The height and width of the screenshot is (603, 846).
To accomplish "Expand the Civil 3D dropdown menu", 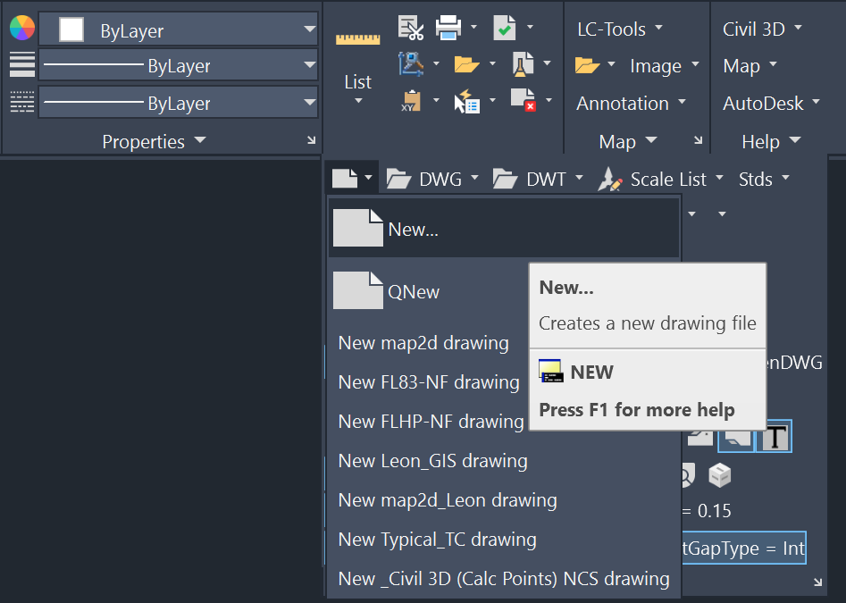I will point(762,29).
